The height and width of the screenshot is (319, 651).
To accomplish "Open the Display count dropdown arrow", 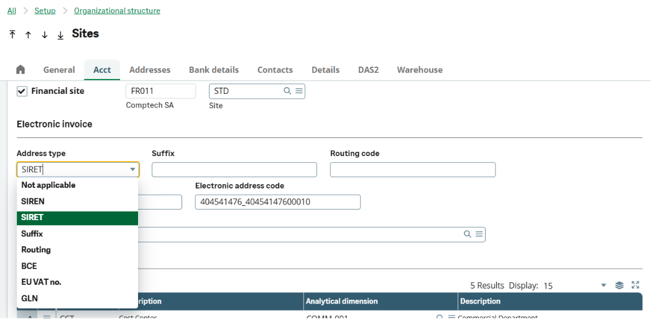I will pos(604,285).
